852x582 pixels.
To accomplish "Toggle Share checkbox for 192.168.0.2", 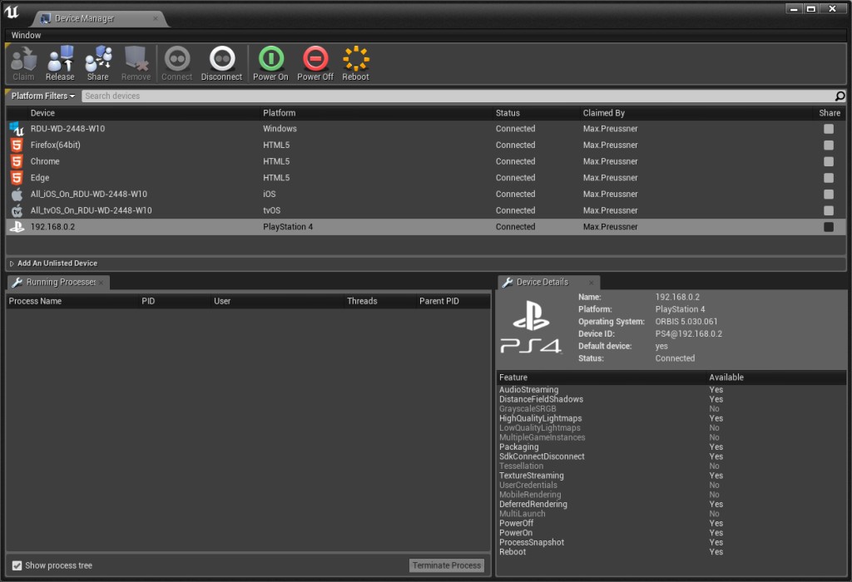I will tap(828, 227).
